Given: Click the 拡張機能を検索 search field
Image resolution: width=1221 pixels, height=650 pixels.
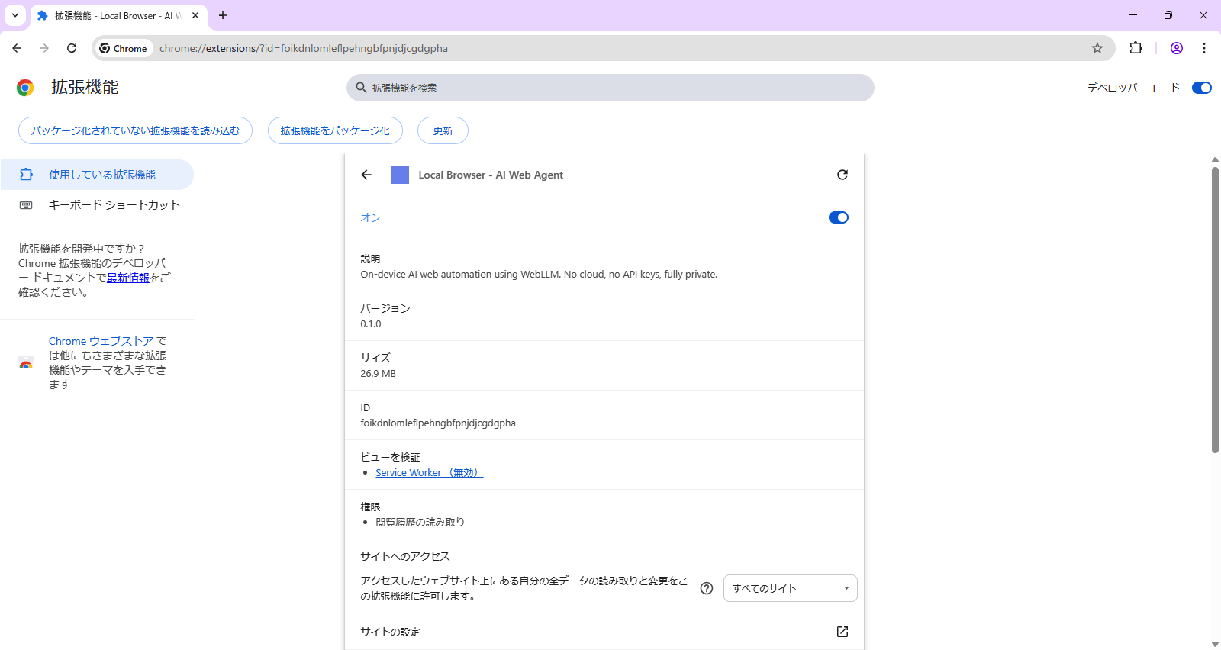Looking at the screenshot, I should click(x=610, y=88).
